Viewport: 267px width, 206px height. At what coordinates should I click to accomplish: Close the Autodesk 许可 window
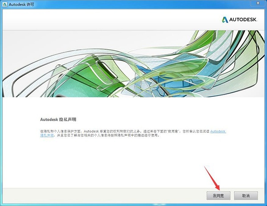[x=258, y=4]
